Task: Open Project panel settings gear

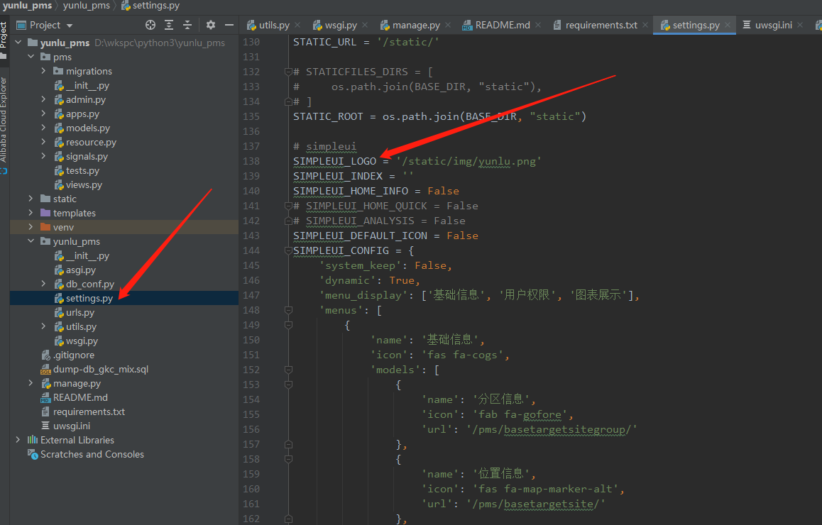Action: click(211, 25)
